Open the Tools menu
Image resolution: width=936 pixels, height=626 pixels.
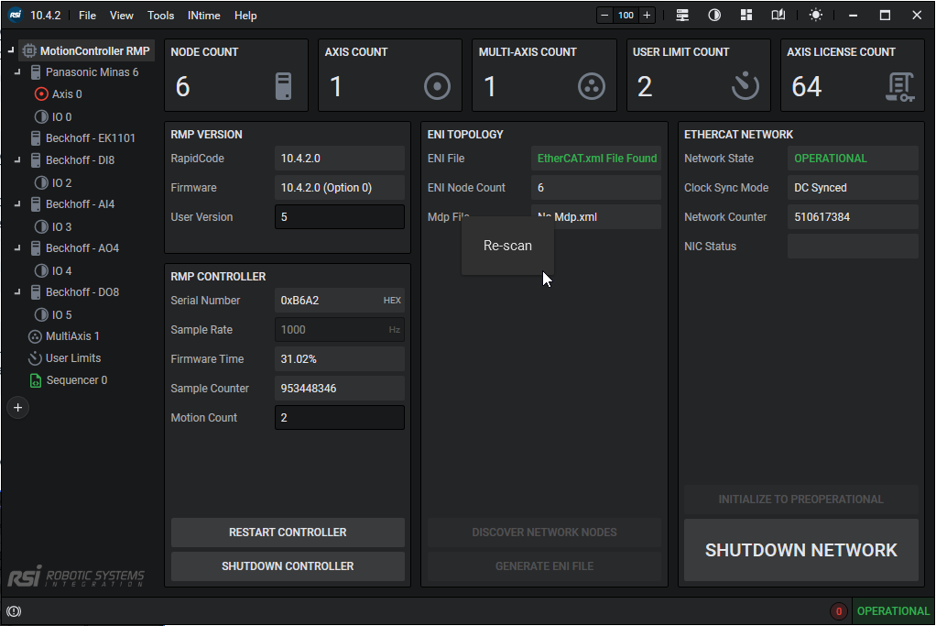160,16
